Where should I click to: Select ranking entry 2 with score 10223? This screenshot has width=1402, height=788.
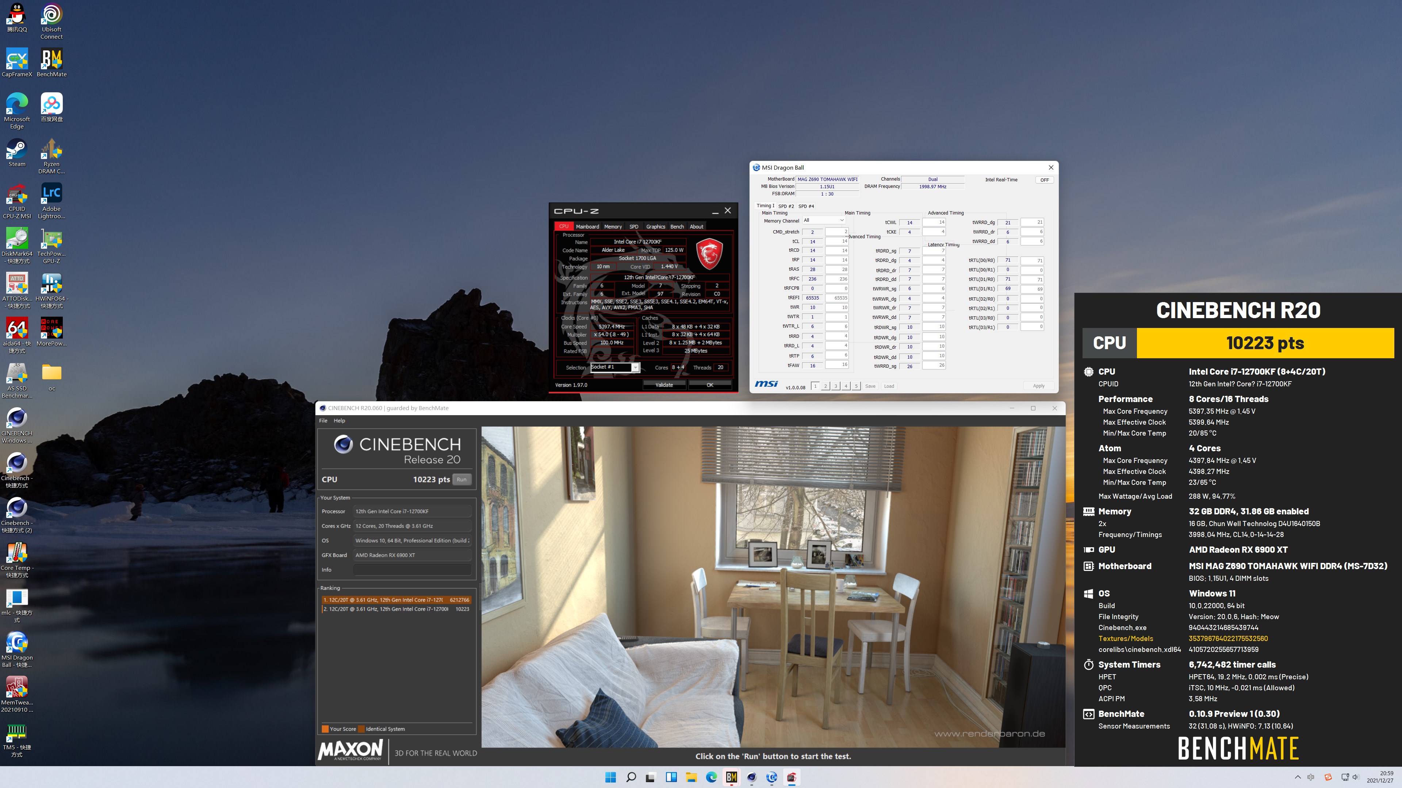point(396,609)
